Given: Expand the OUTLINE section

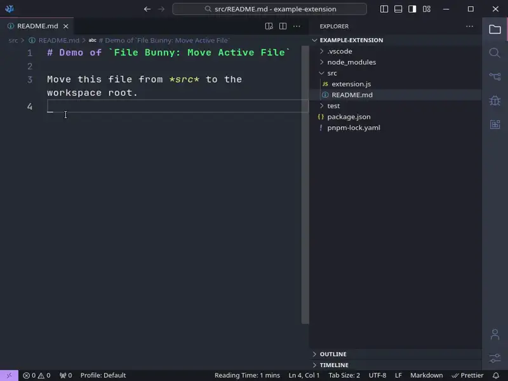Looking at the screenshot, I should pyautogui.click(x=395, y=354).
